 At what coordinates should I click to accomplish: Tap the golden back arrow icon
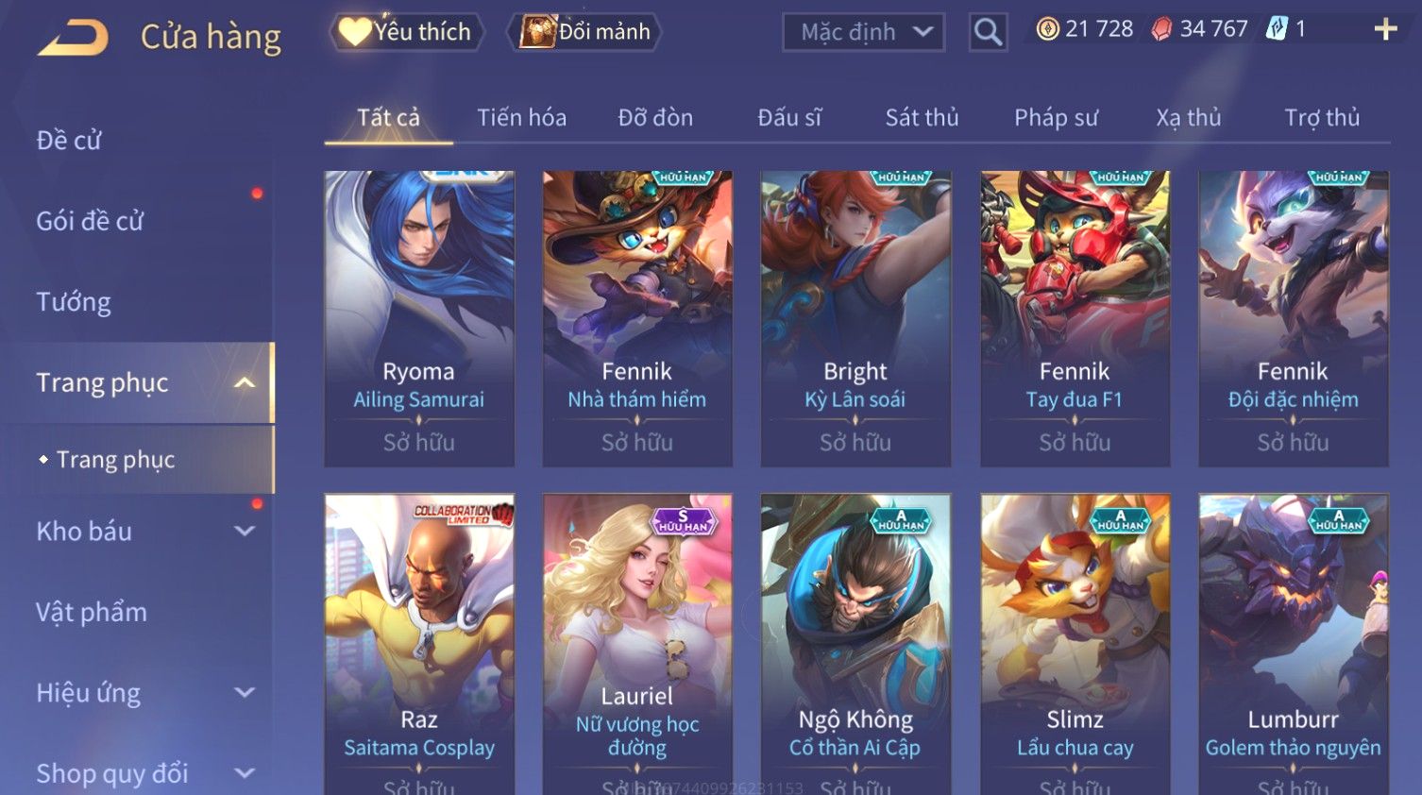tap(74, 37)
